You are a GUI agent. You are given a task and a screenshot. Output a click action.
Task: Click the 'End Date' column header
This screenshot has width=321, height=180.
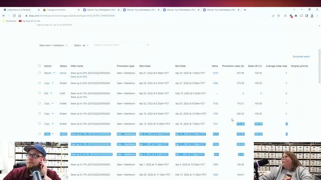click(181, 66)
